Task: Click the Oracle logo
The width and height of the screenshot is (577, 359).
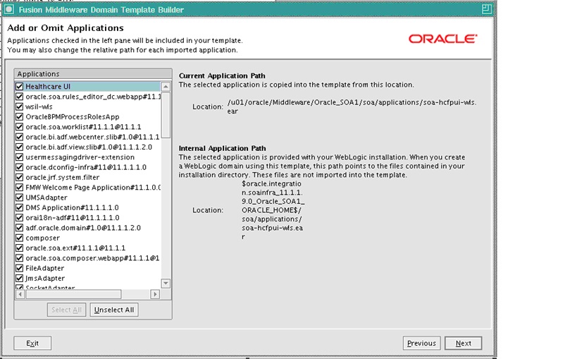Action: pos(443,39)
